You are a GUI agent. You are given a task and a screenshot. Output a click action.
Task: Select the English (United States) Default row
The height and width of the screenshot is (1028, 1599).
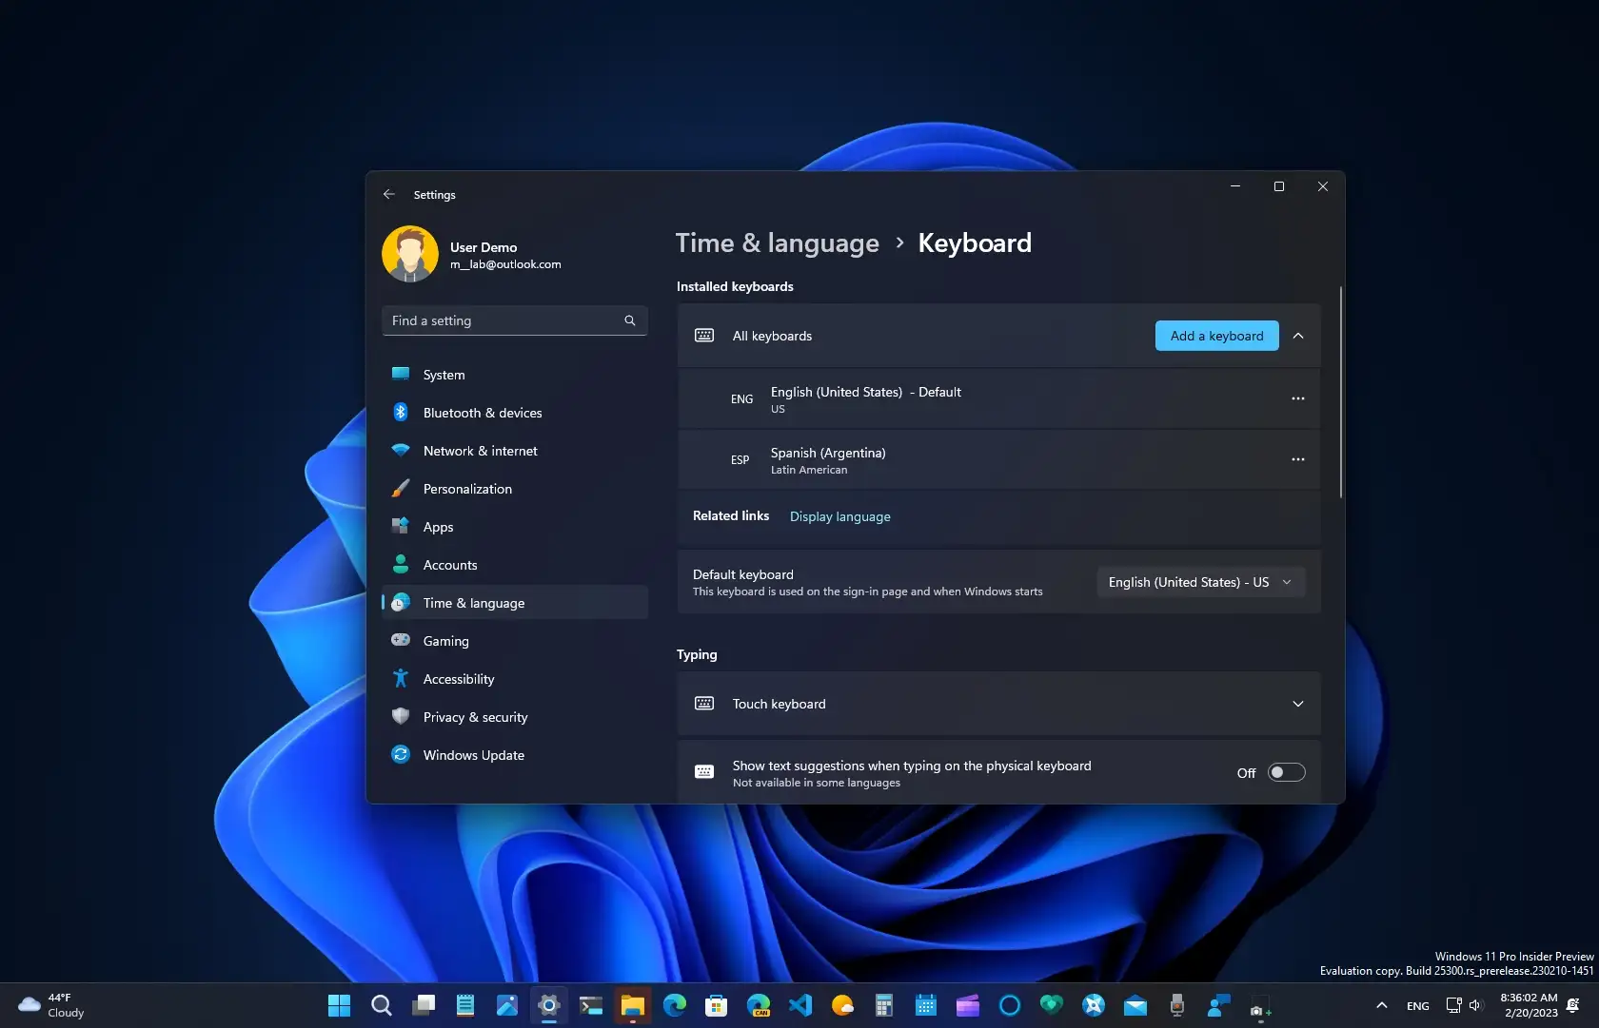(x=998, y=398)
